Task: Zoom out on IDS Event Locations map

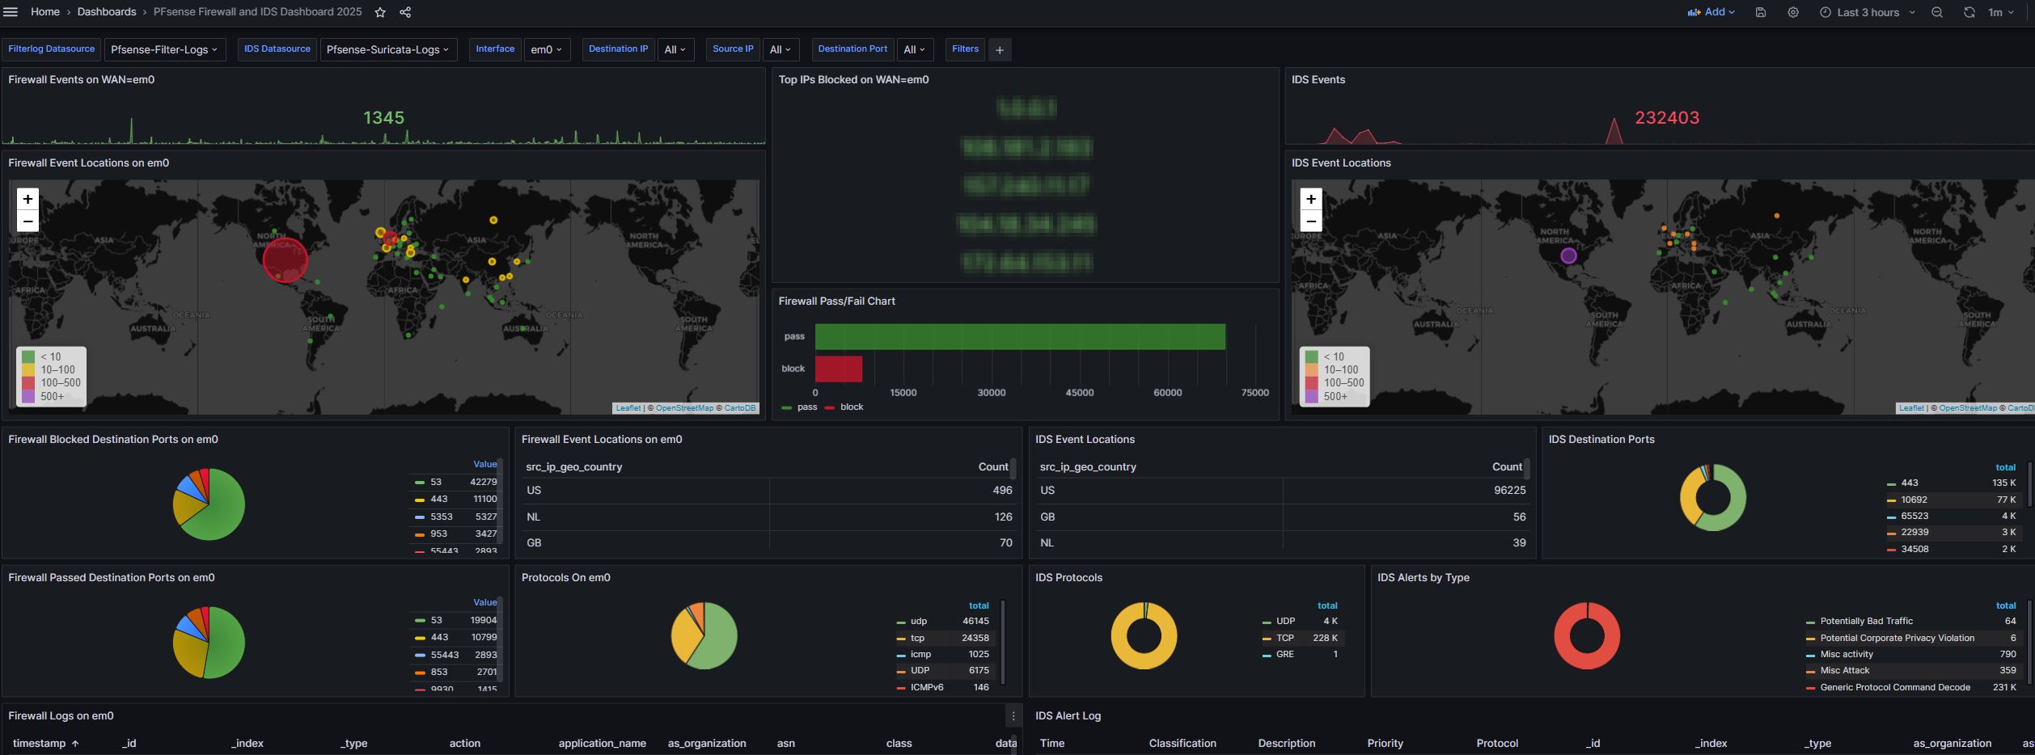Action: pos(1311,221)
